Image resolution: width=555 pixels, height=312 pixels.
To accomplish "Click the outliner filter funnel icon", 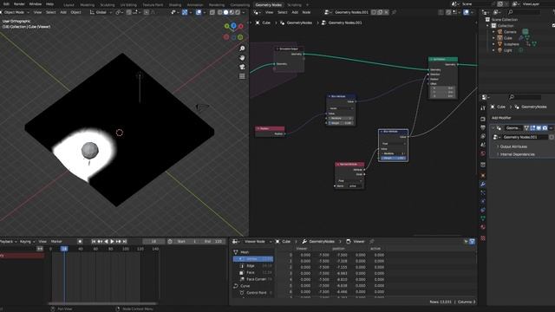I will click(554, 12).
